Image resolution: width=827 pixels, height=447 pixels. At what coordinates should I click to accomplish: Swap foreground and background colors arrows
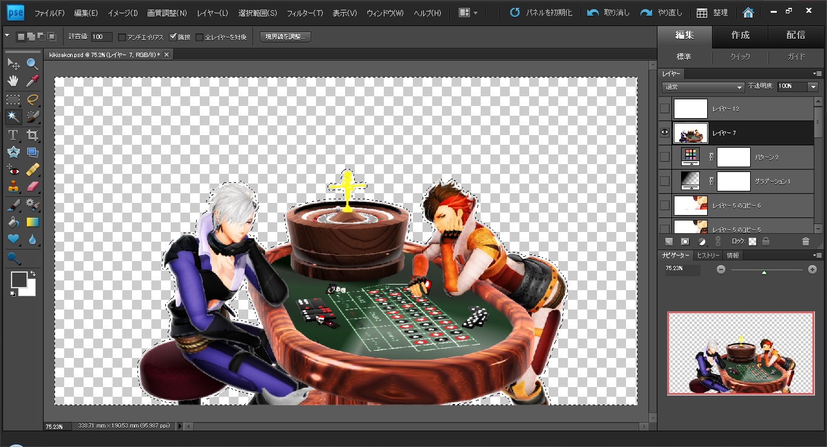coord(32,274)
